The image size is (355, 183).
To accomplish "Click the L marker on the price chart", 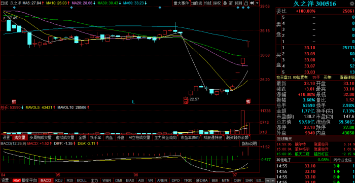I will pyautogui.click(x=133, y=102).
